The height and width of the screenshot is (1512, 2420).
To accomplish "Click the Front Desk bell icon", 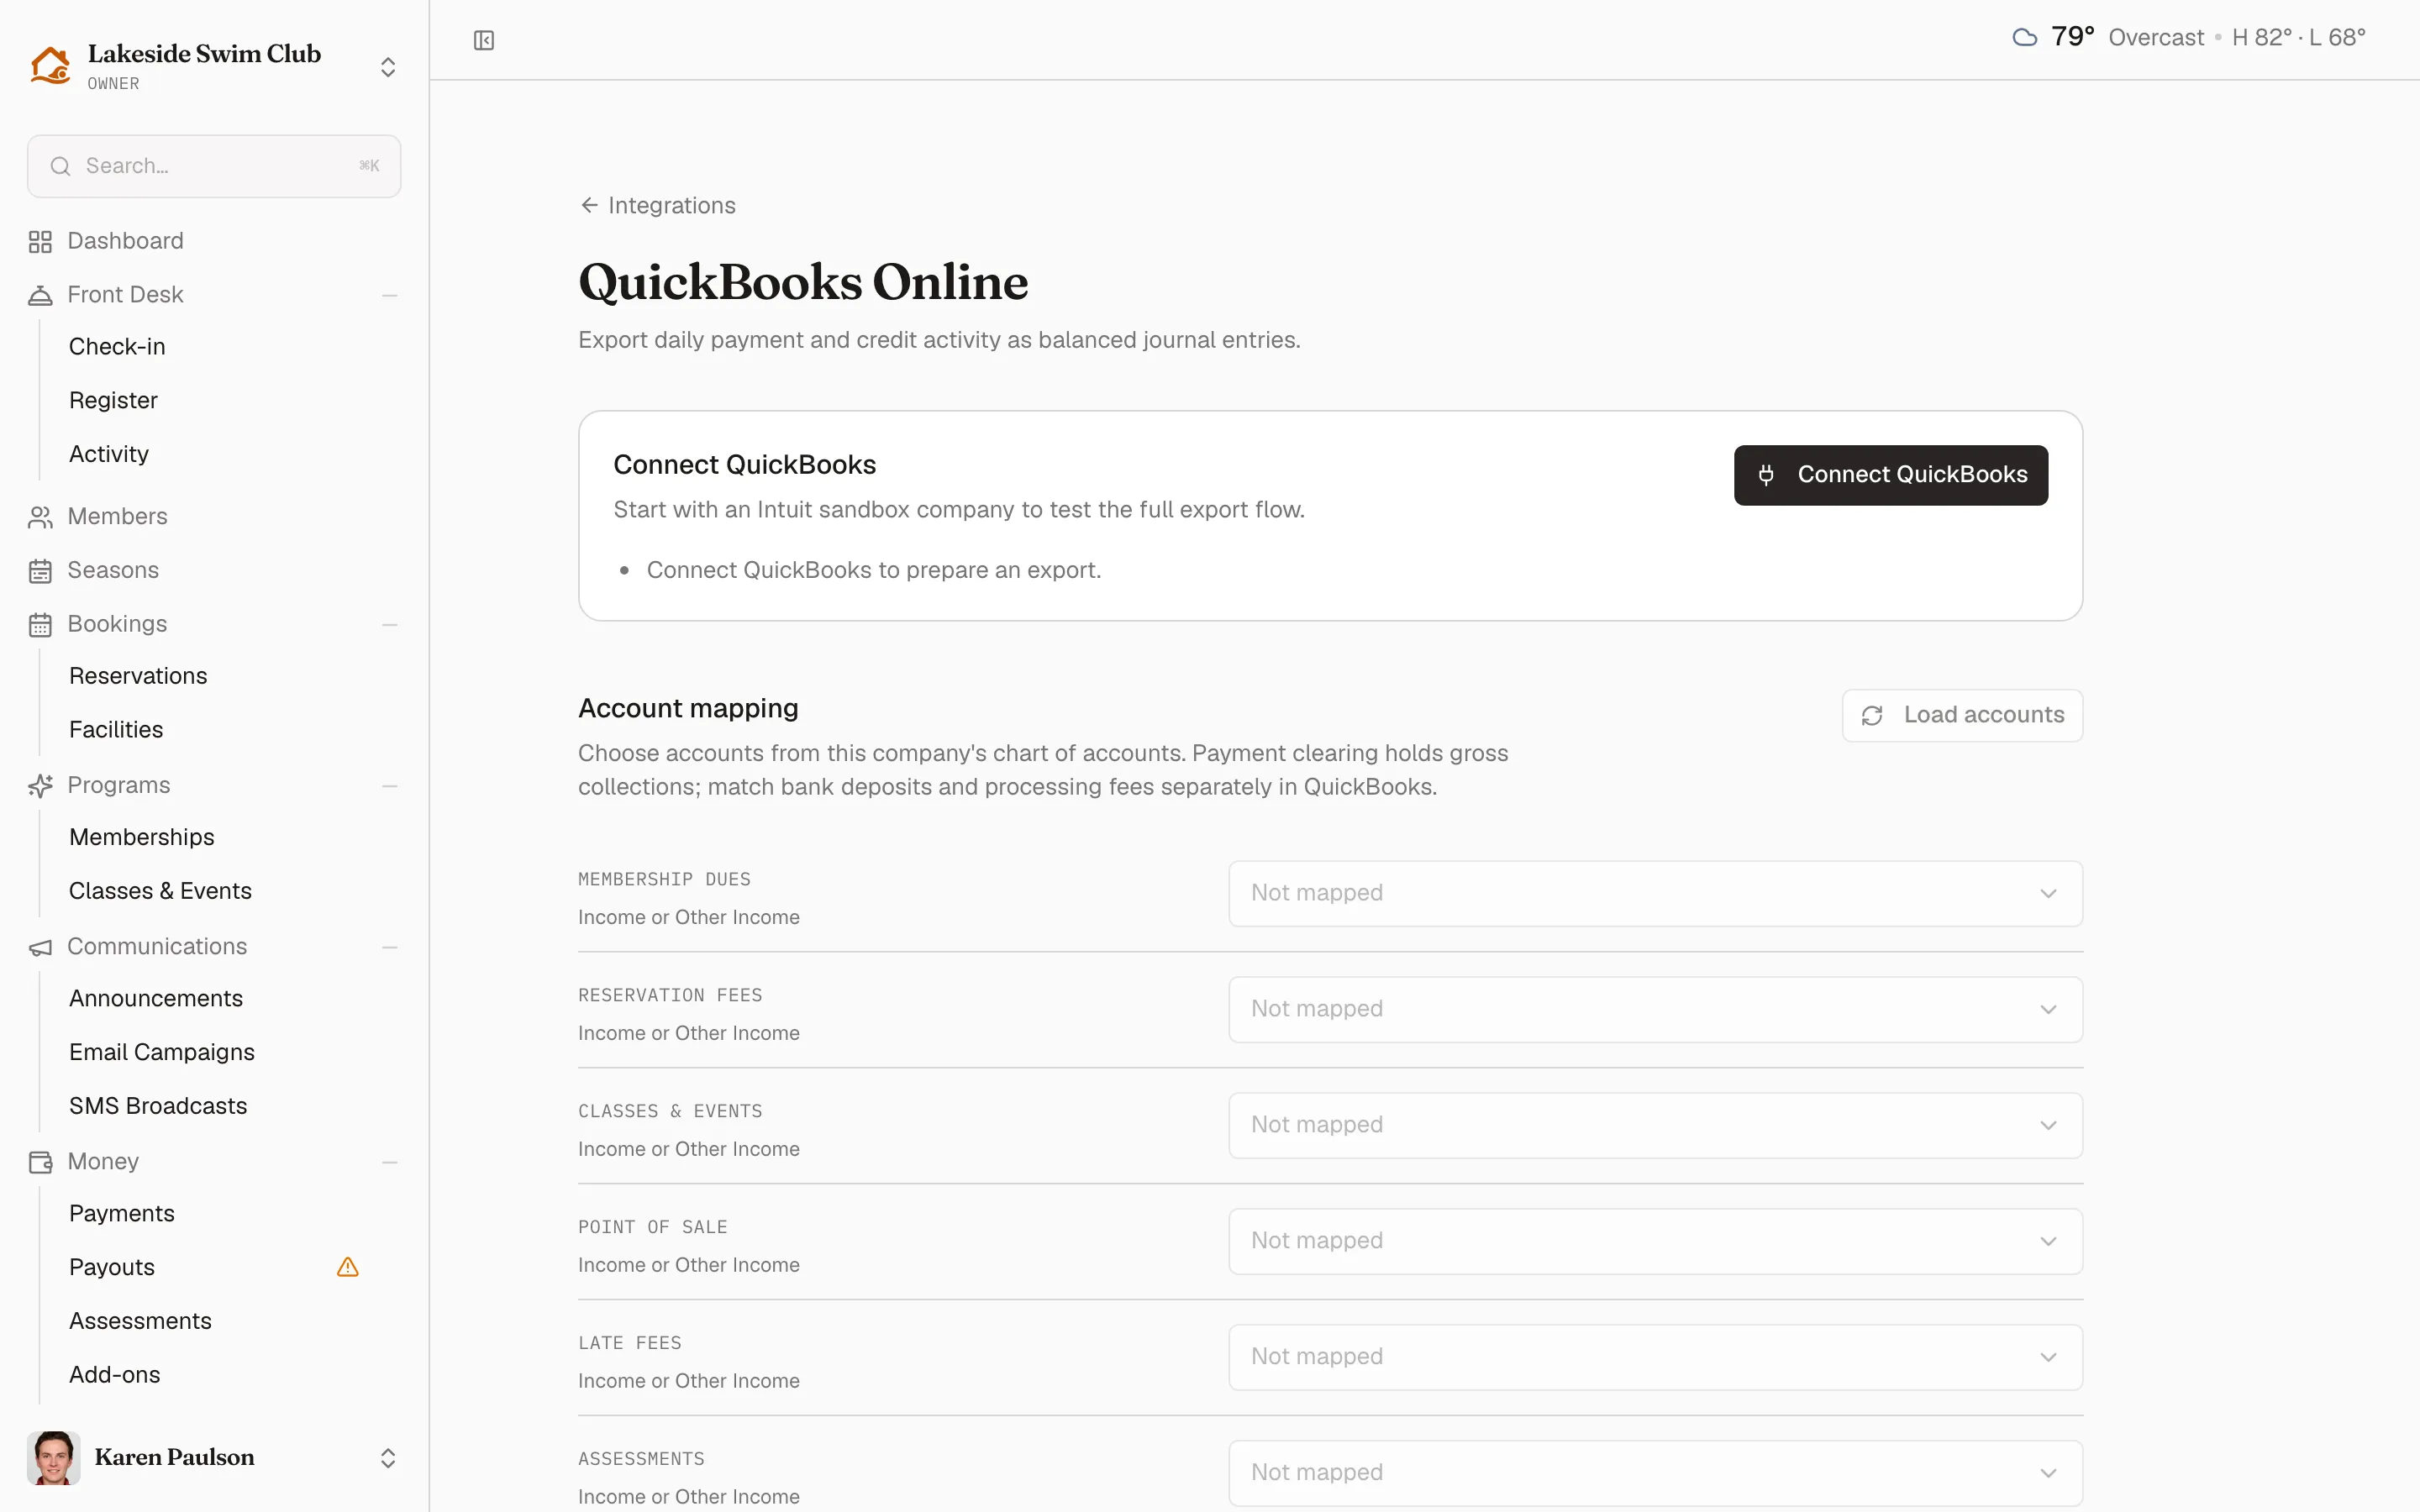I will [x=40, y=295].
